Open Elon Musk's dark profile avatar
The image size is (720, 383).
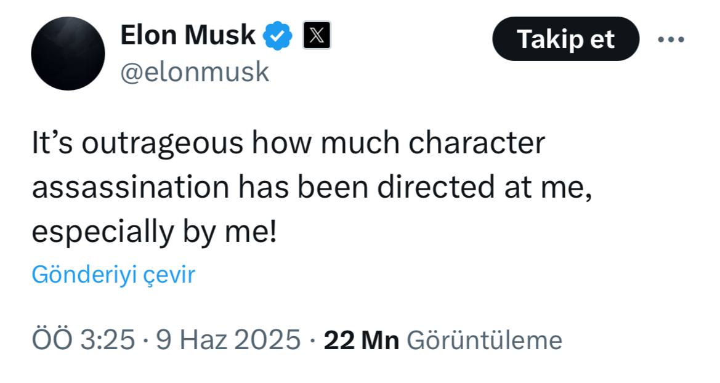pyautogui.click(x=68, y=54)
